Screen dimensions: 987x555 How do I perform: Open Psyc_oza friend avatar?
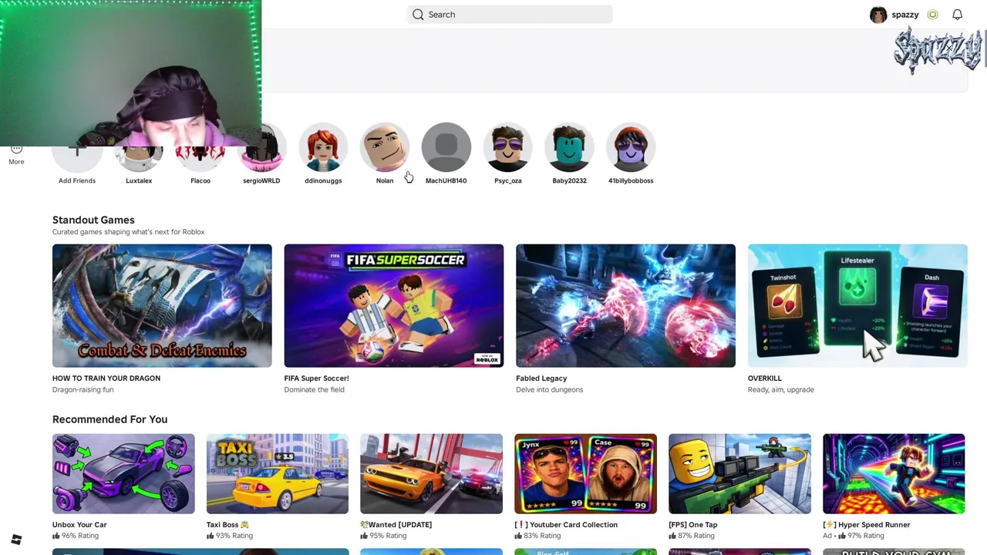tap(507, 147)
